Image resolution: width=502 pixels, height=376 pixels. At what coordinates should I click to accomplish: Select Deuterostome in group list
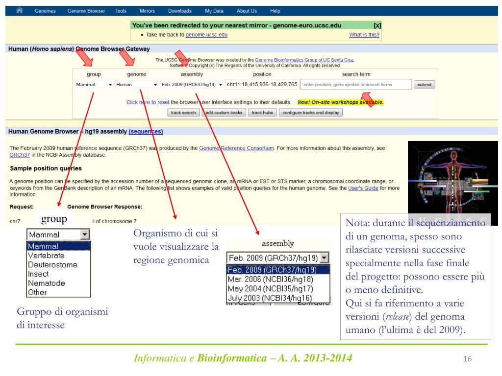[59, 265]
